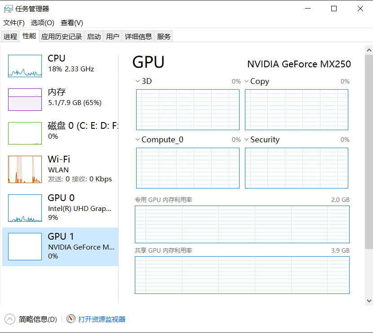Click the circled chevron beside 简略信息
The height and width of the screenshot is (333, 373).
tap(10, 319)
